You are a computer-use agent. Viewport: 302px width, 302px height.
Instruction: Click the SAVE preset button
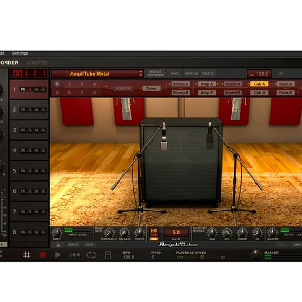click(174, 73)
